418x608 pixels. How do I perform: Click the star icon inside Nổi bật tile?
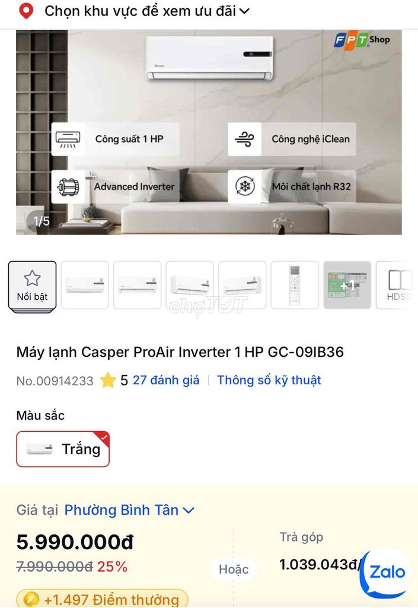point(31,277)
